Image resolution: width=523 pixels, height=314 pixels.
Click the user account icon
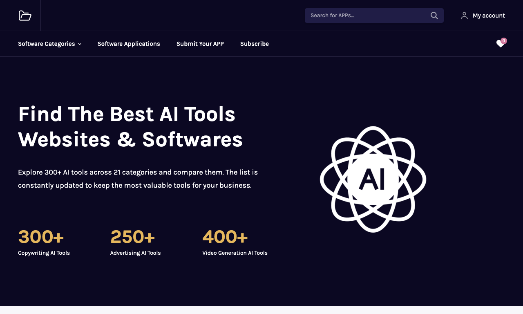click(x=464, y=16)
